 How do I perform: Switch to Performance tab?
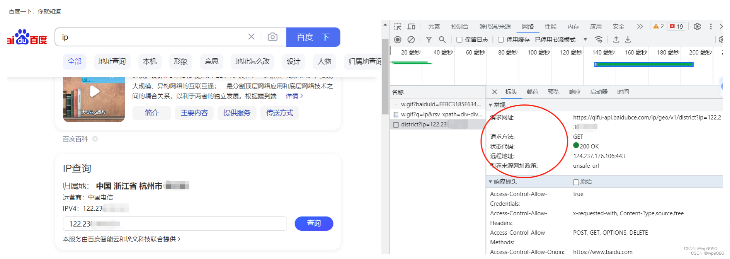click(550, 26)
